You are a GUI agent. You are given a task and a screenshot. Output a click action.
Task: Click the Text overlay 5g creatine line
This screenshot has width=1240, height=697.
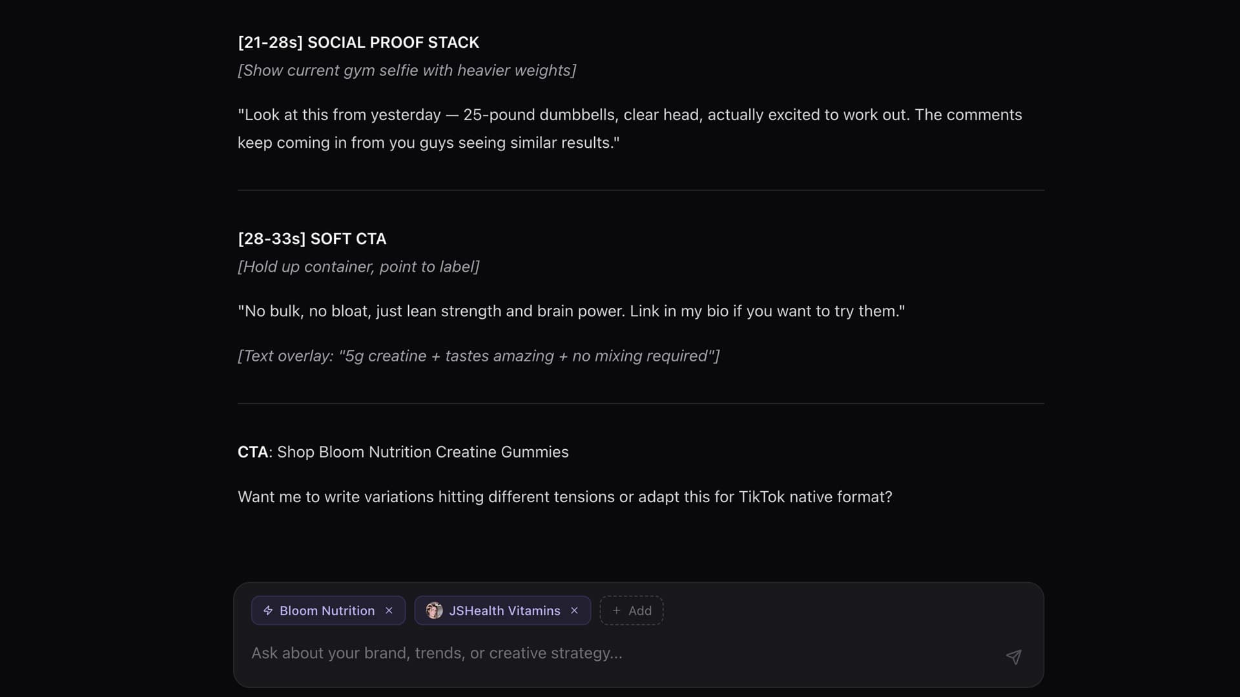pos(479,356)
